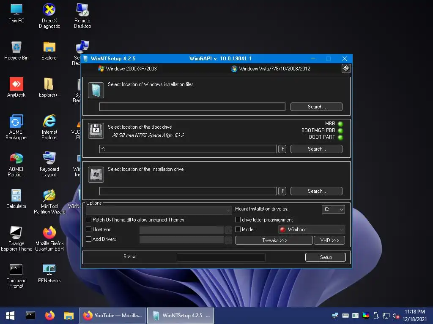Viewport: 433px width, 324px height.
Task: Click the Boot drive path field Y:
Action: coord(188,149)
